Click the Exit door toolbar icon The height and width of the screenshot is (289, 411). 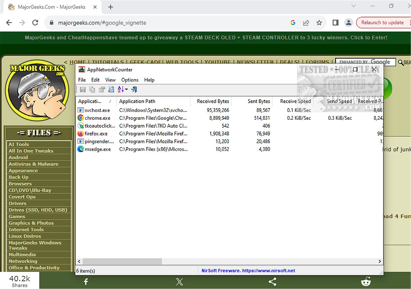pyautogui.click(x=134, y=89)
